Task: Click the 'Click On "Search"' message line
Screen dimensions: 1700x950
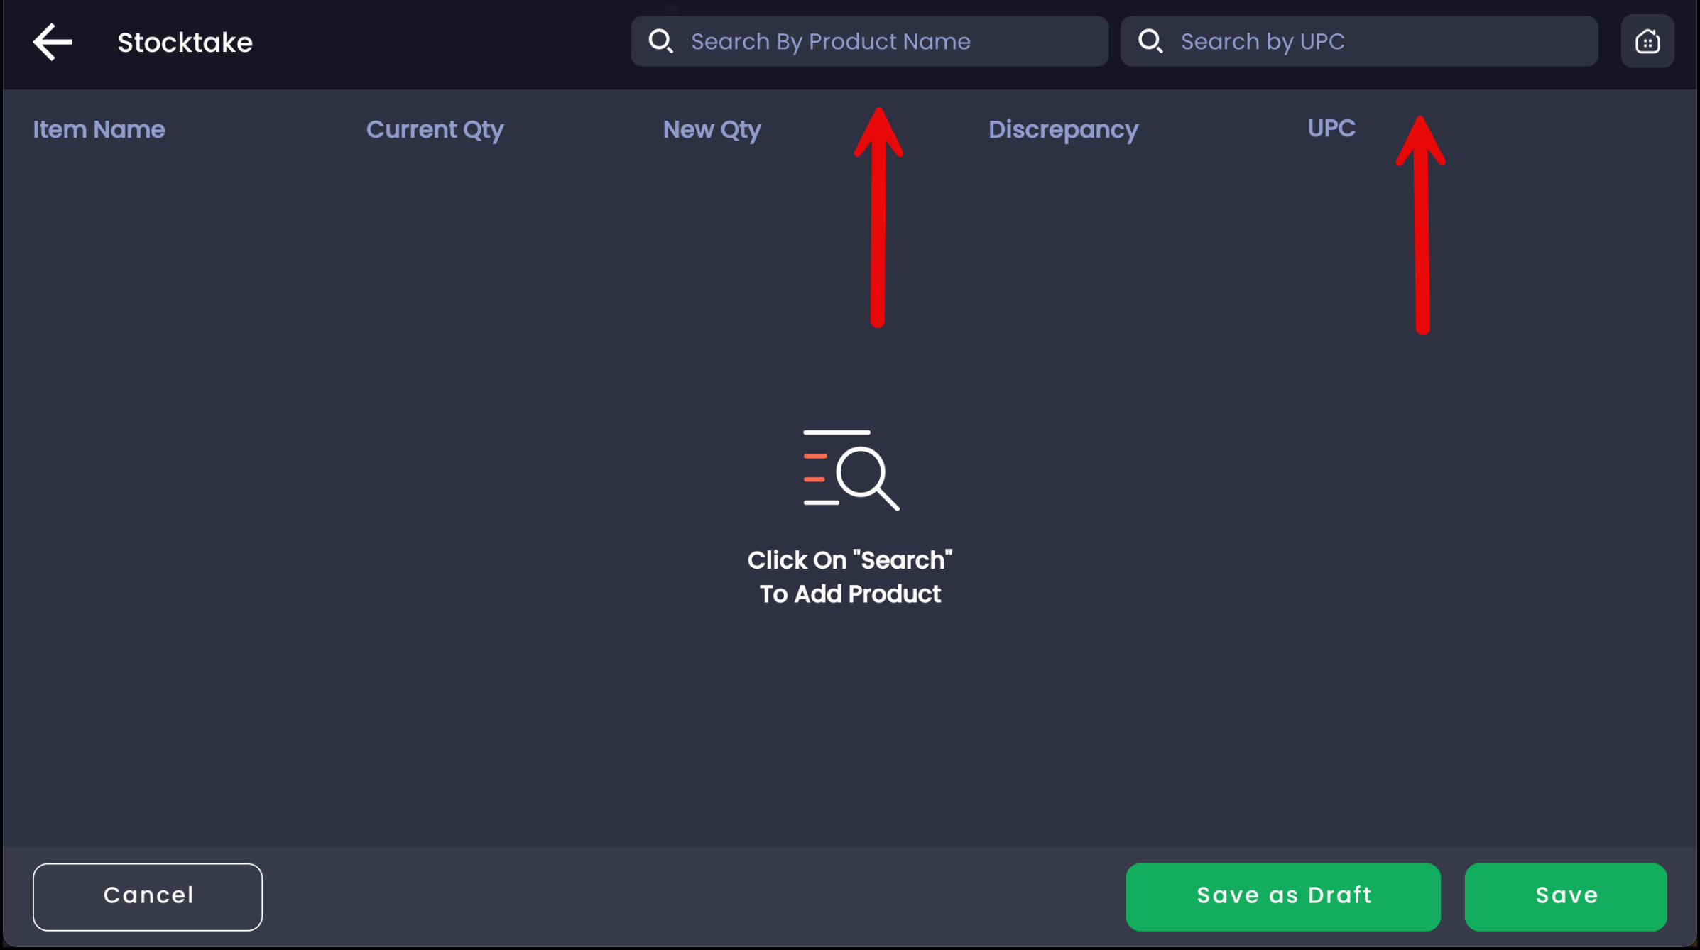Action: (850, 560)
